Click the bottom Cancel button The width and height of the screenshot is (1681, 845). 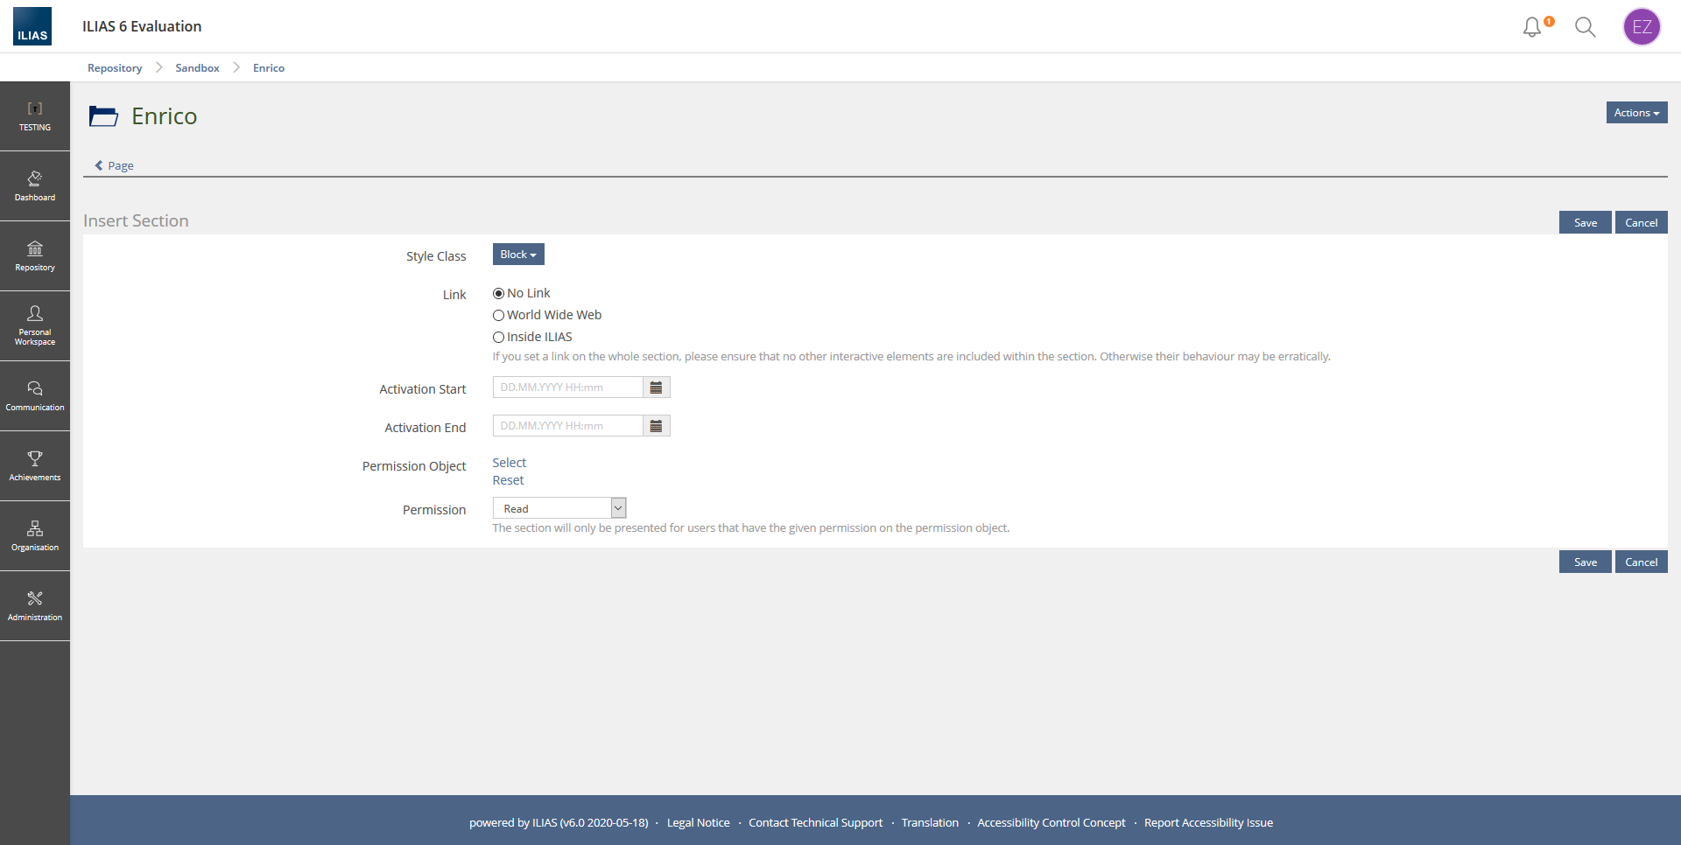[x=1642, y=562]
